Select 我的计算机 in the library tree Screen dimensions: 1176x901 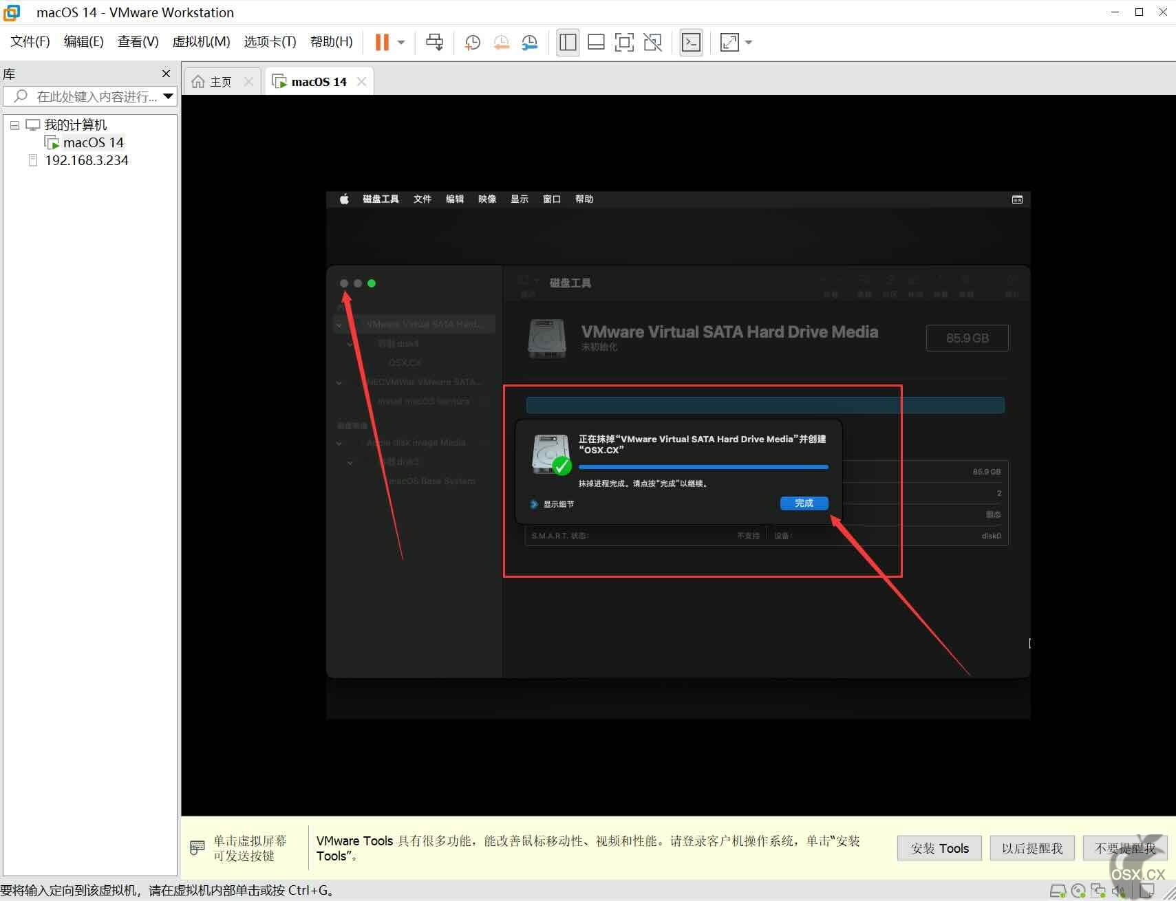(x=75, y=125)
